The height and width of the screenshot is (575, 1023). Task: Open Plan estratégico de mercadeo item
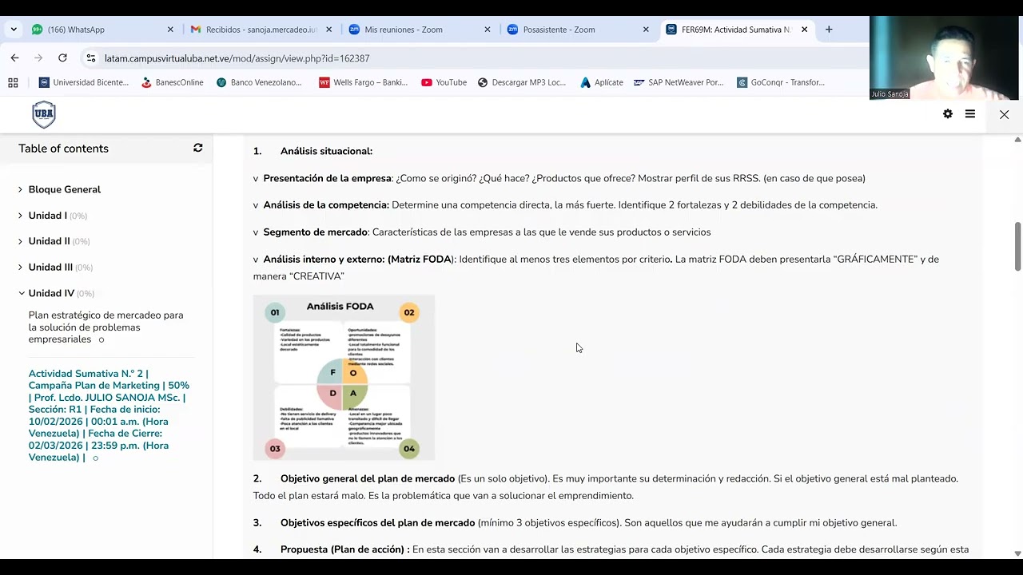tap(105, 327)
